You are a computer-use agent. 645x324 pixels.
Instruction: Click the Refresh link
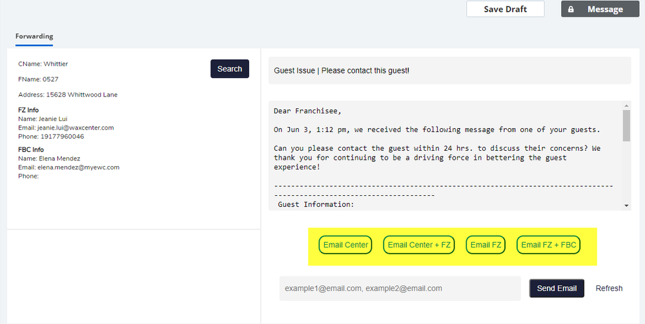(609, 289)
